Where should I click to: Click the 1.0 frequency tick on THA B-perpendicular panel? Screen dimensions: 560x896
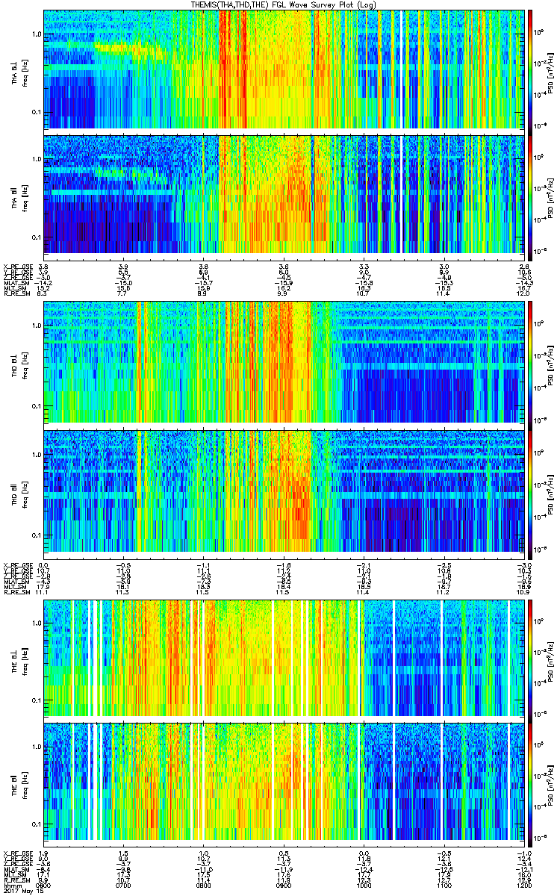[36, 34]
